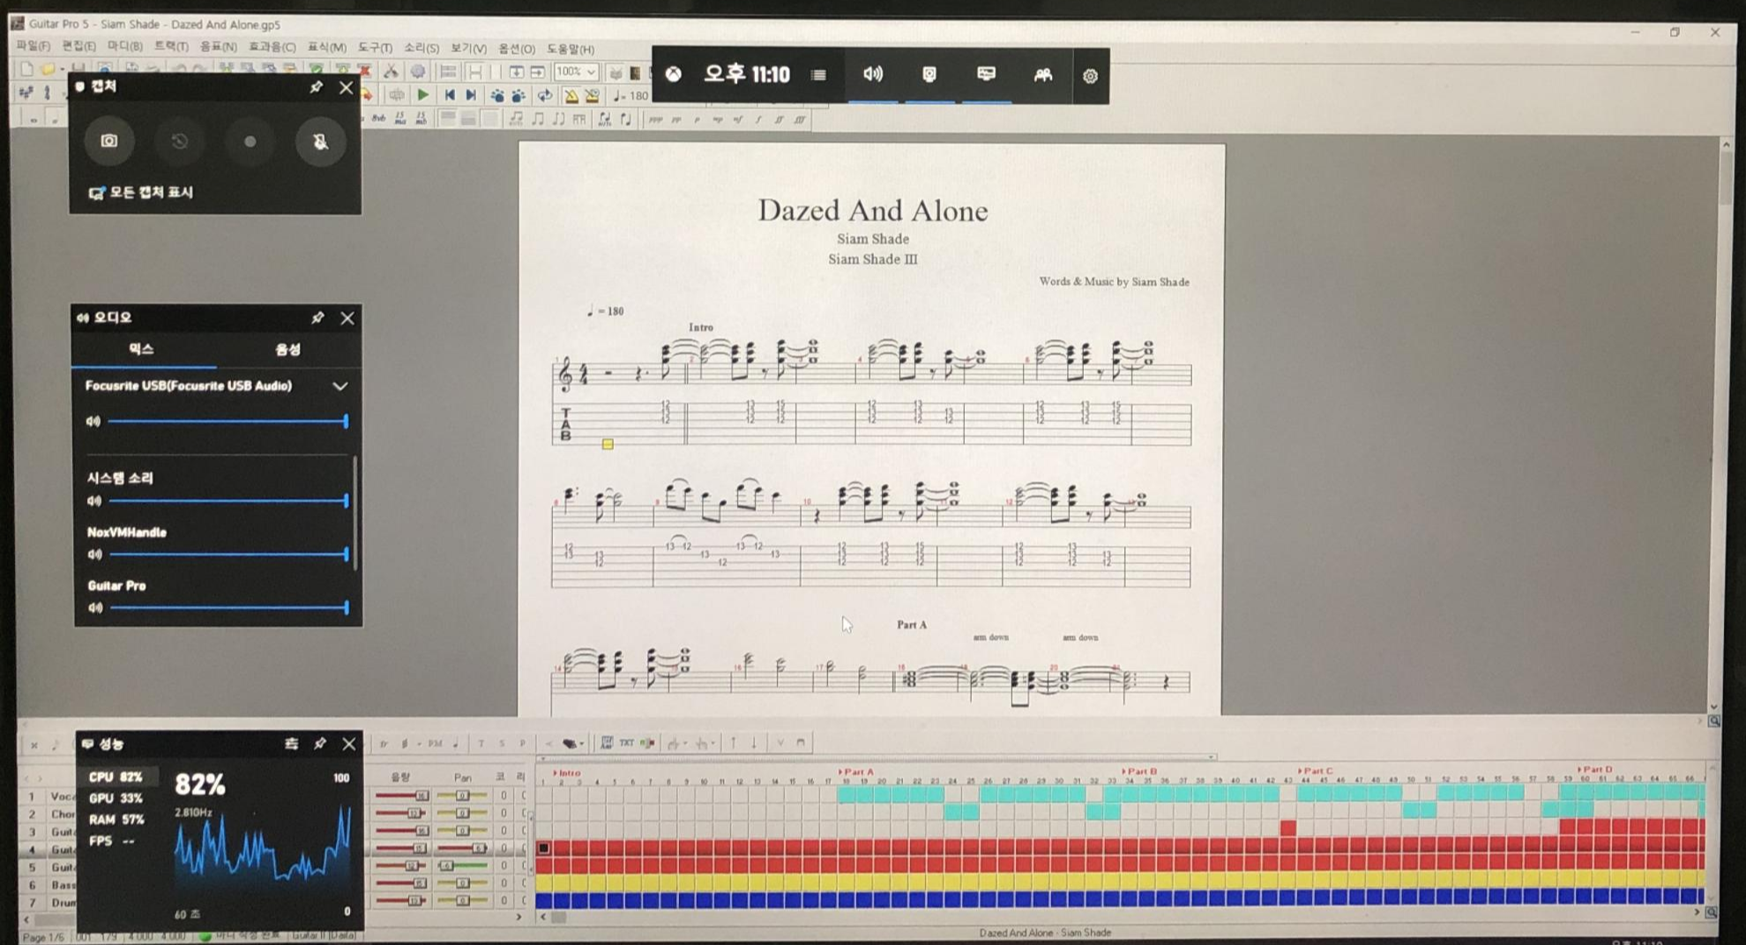Jump to Part B section marker
Image resolution: width=1746 pixels, height=945 pixels.
(x=1139, y=770)
